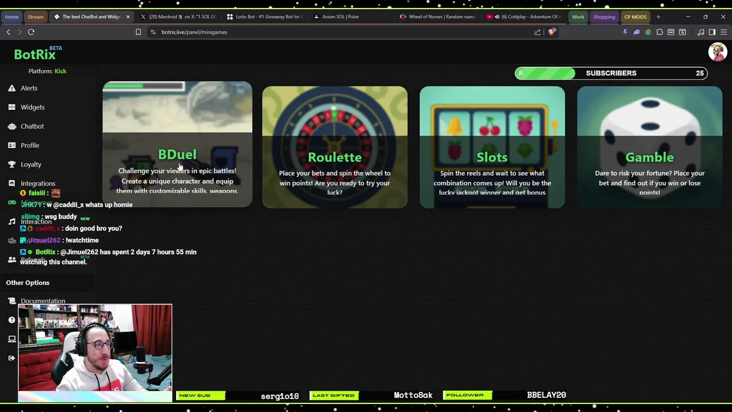Screen dimensions: 732x412
Task: Click the subscribers goal progress bar
Action: [611, 73]
